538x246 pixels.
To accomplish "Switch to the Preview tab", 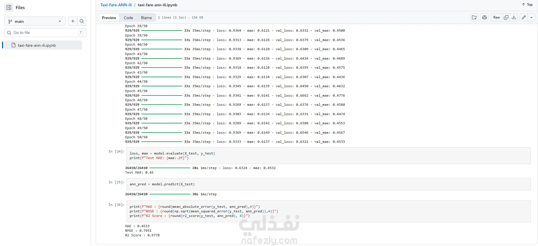I will 109,18.
